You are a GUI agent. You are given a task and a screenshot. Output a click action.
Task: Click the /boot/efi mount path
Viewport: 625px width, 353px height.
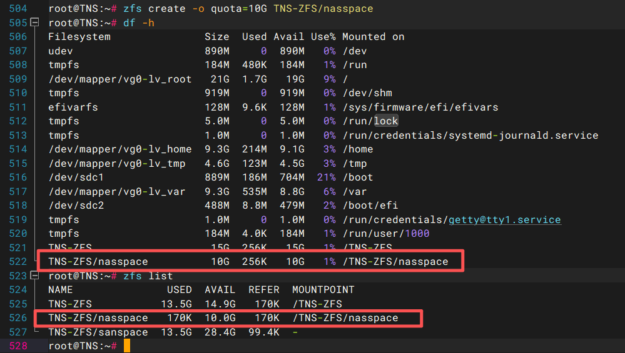pos(370,205)
